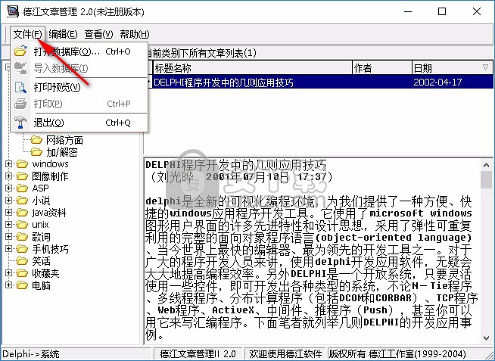The height and width of the screenshot is (361, 495).
Task: Click the print preview magnifier icon
Action: click(x=20, y=87)
